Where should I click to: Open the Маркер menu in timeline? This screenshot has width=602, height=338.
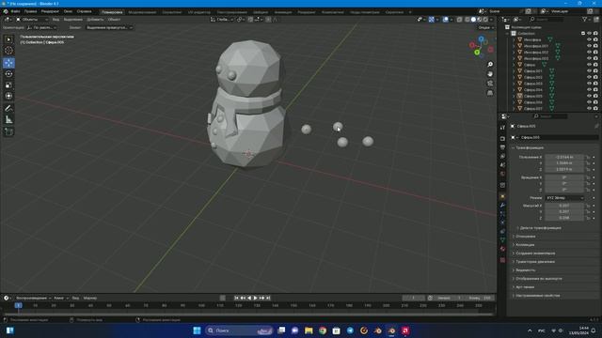pyautogui.click(x=90, y=298)
